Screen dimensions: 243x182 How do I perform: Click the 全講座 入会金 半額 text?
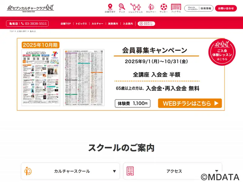coord(156,75)
